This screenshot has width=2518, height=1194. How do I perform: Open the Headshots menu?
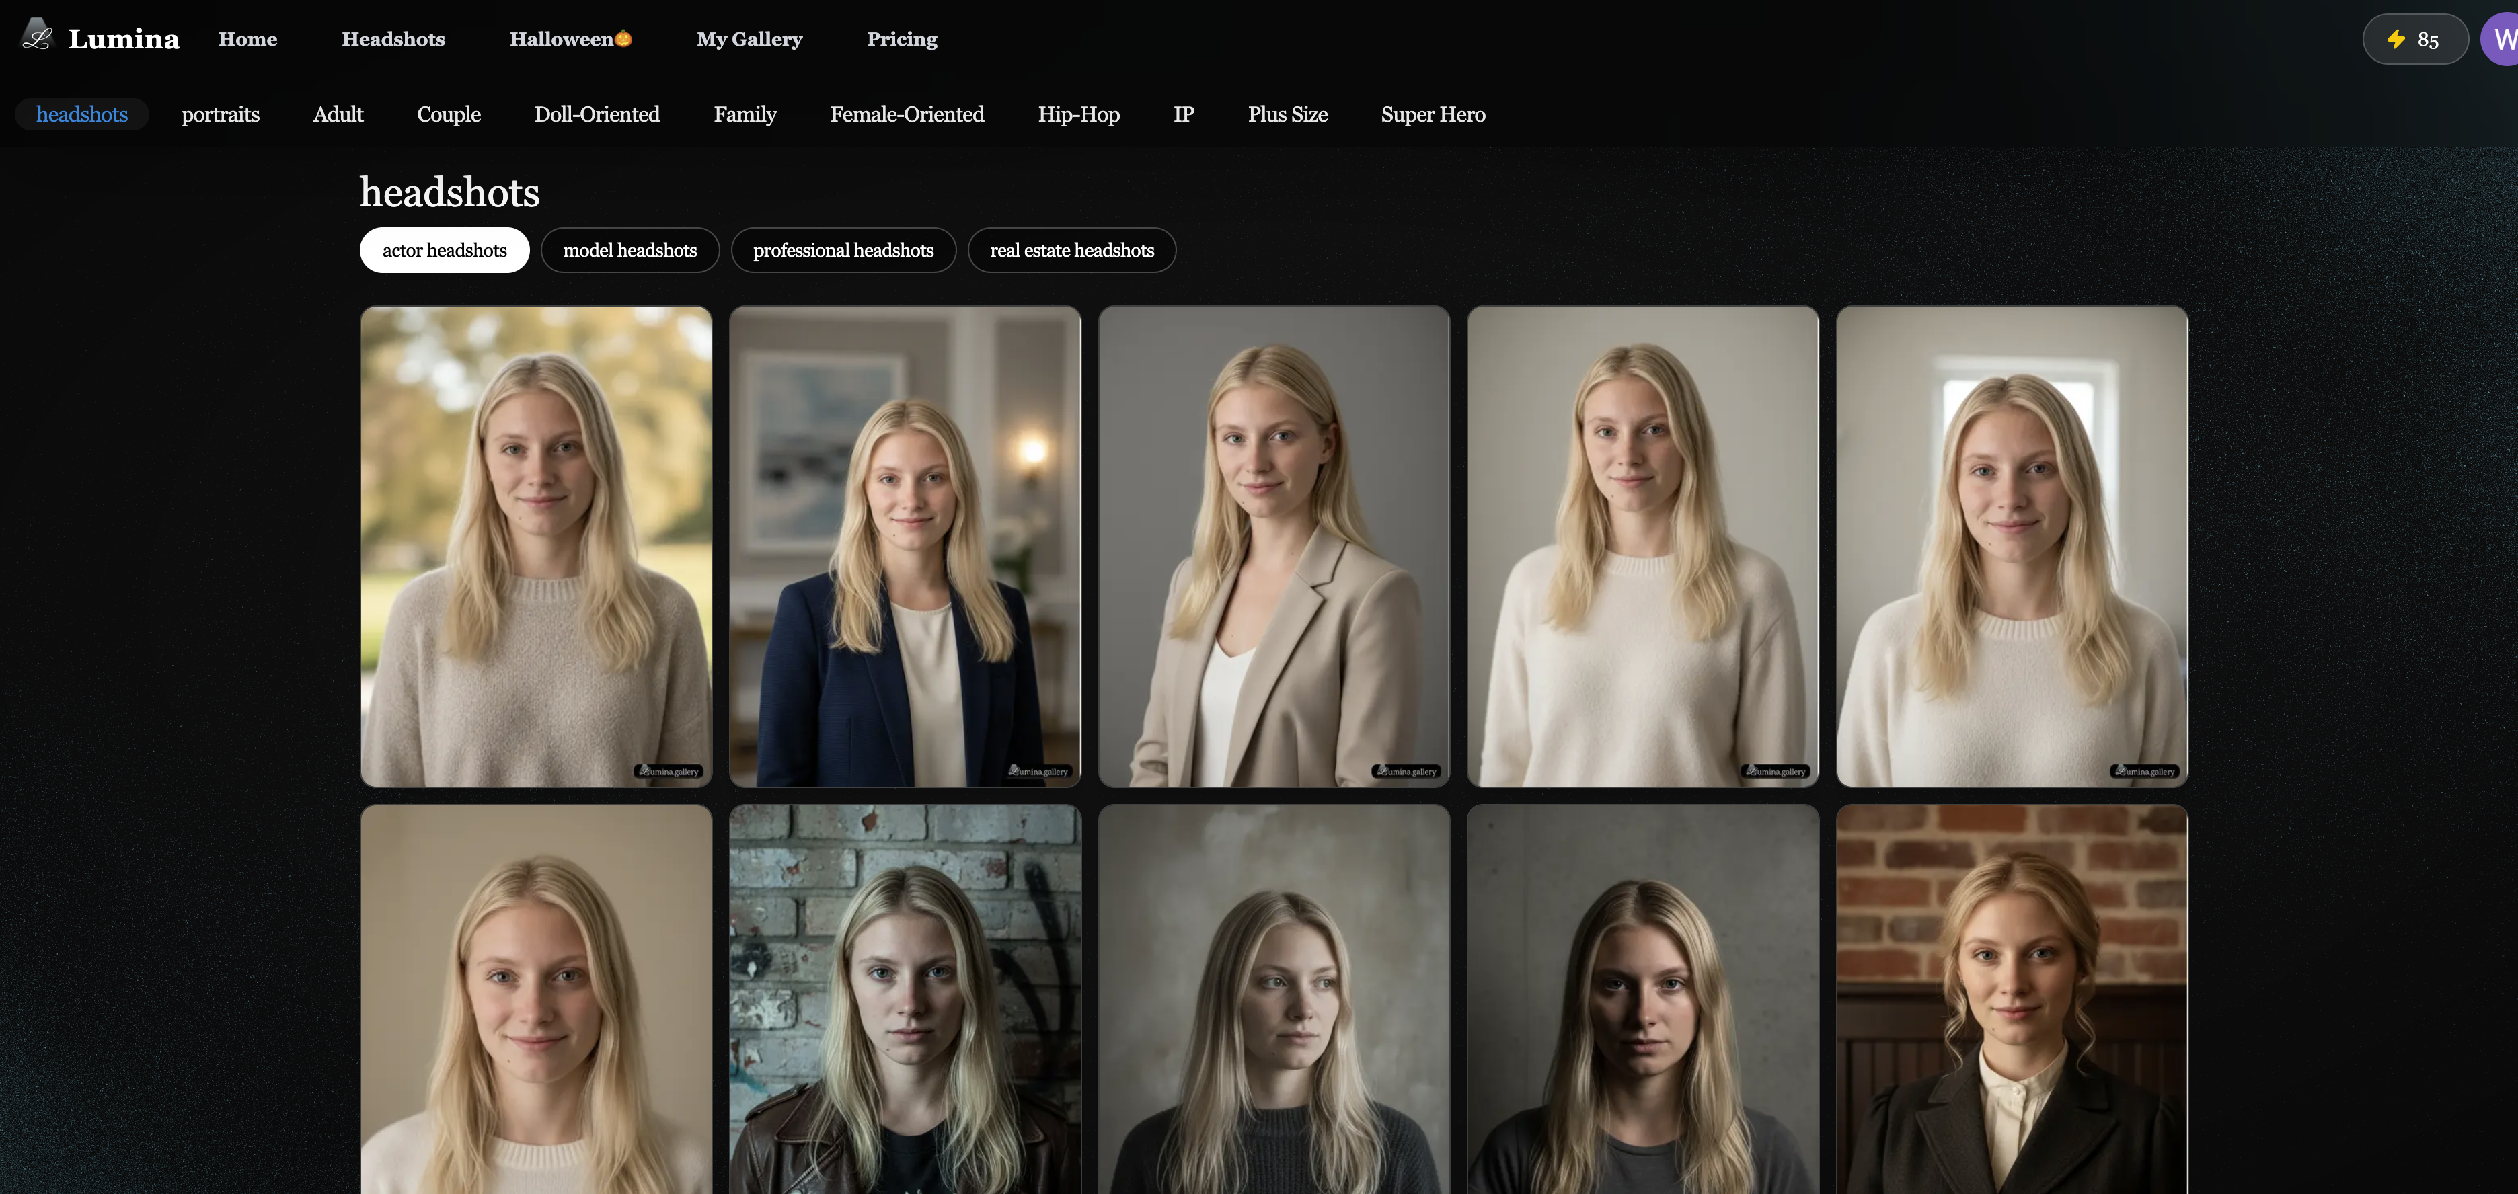393,38
